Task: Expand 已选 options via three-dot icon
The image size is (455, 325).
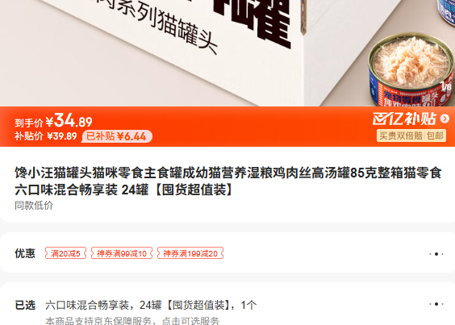Action: point(436,304)
